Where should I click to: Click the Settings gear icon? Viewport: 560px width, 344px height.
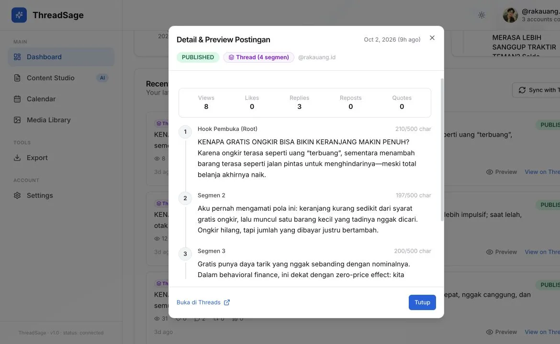tap(17, 195)
